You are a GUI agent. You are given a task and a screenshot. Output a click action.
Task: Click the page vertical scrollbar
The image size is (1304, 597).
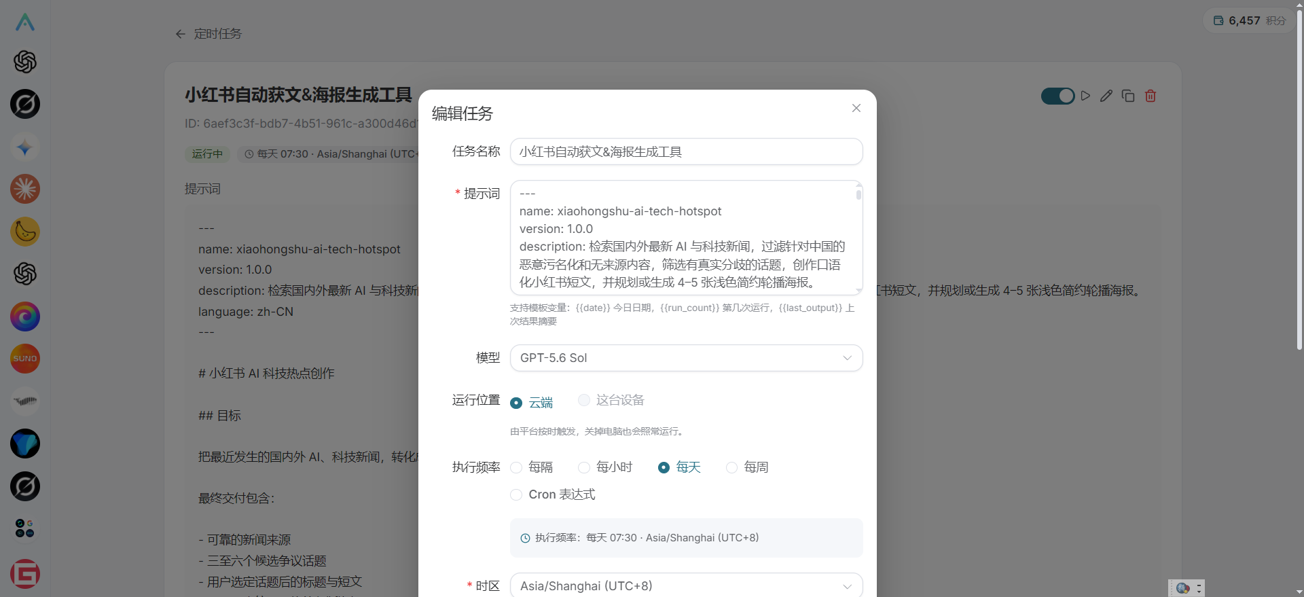click(x=1299, y=180)
